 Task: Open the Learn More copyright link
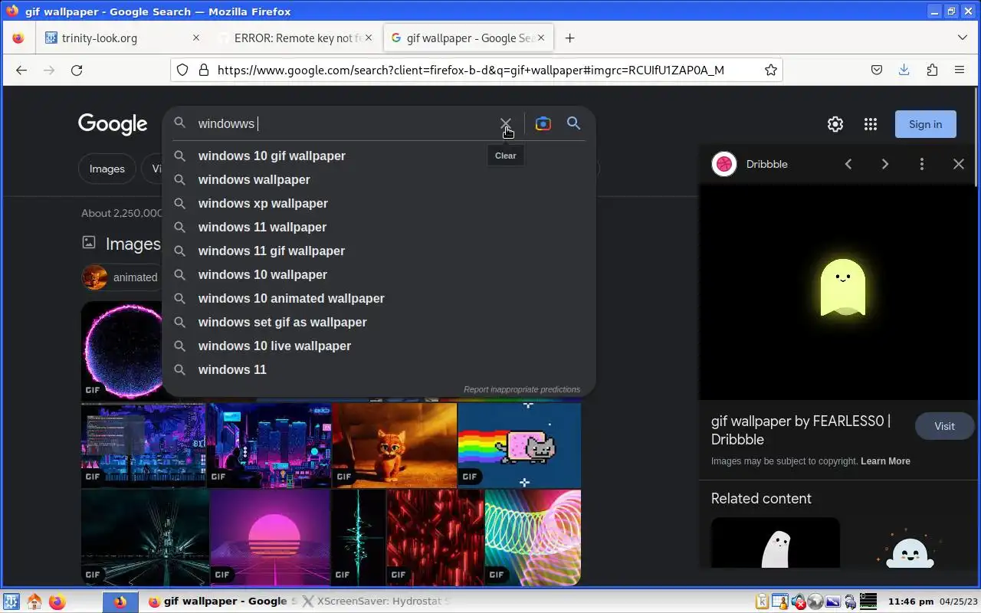885,461
